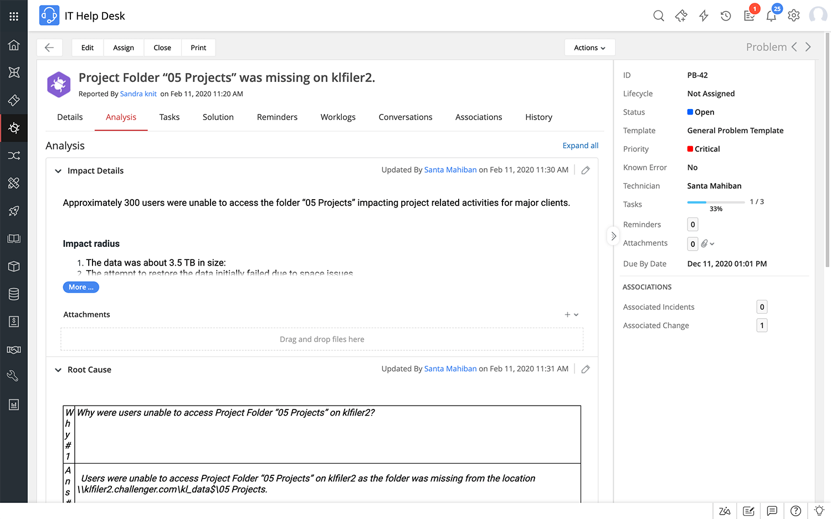Switch to the Tasks tab
Image resolution: width=831 pixels, height=519 pixels.
[170, 117]
